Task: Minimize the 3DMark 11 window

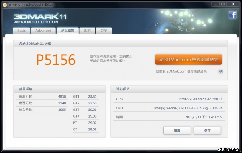Action: [216, 4]
